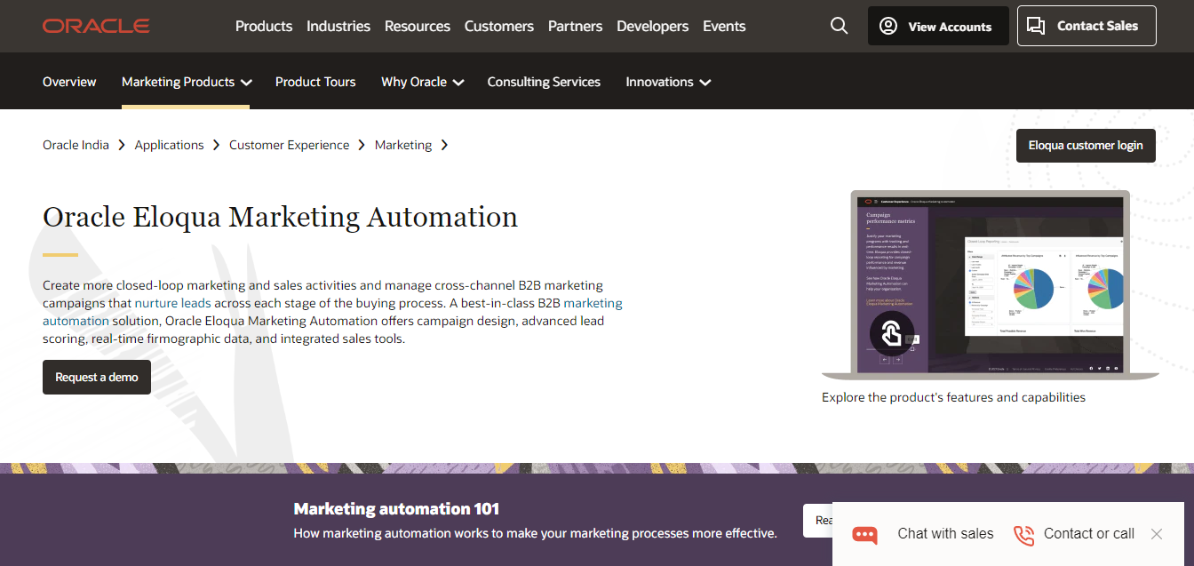
Task: Open the Events menu
Action: click(724, 26)
